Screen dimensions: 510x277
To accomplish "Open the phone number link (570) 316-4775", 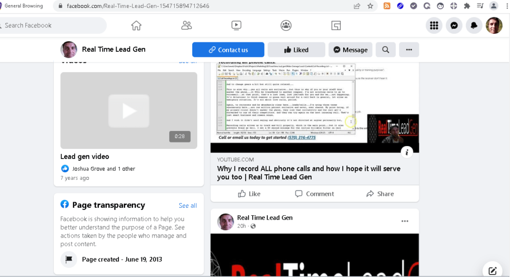I will 301,138.
